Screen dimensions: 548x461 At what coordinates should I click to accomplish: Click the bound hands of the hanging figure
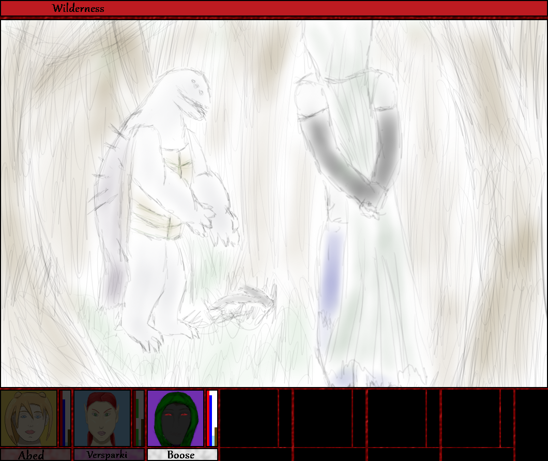point(371,206)
